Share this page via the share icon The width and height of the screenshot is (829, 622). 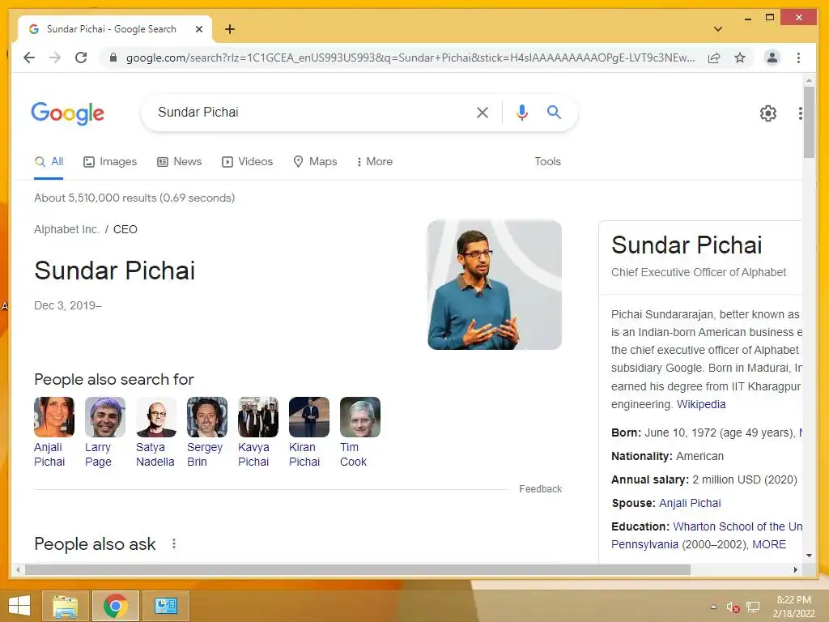tap(714, 58)
